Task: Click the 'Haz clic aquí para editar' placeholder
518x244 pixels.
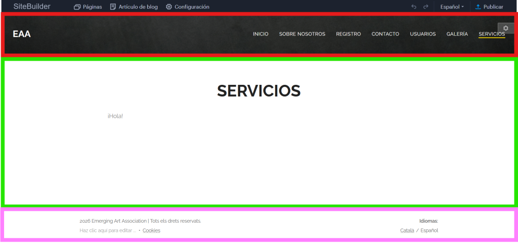Action: [x=108, y=230]
